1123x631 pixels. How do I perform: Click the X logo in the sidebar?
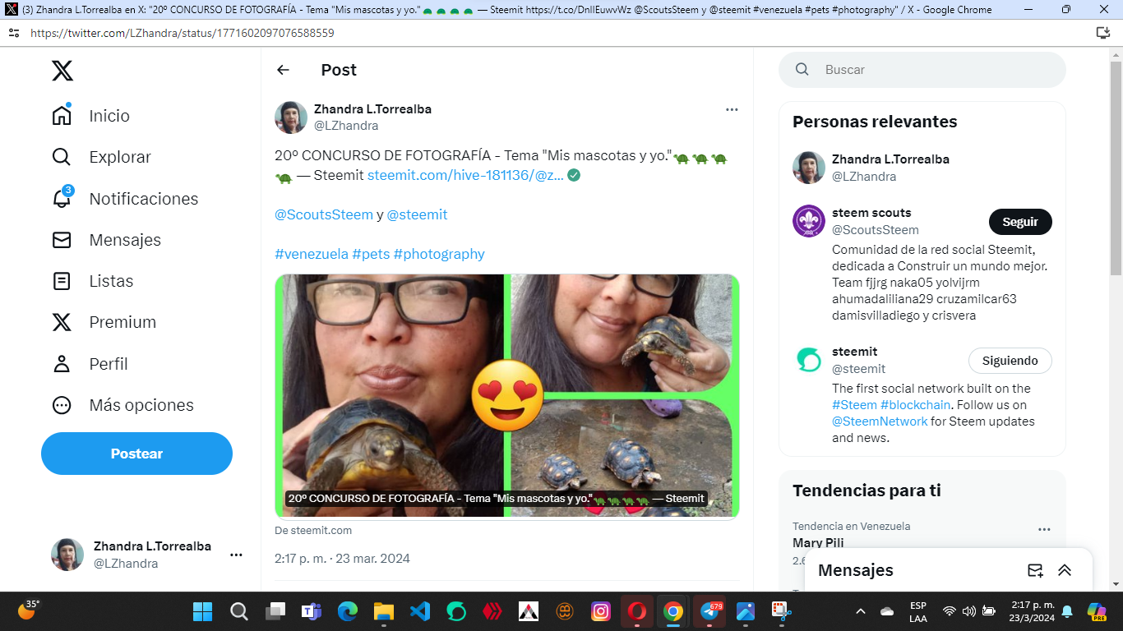(62, 71)
